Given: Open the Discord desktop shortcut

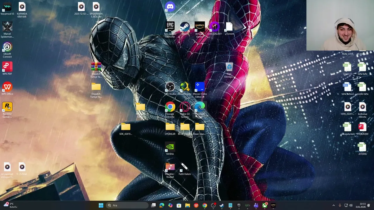Looking at the screenshot, I should [x=170, y=9].
